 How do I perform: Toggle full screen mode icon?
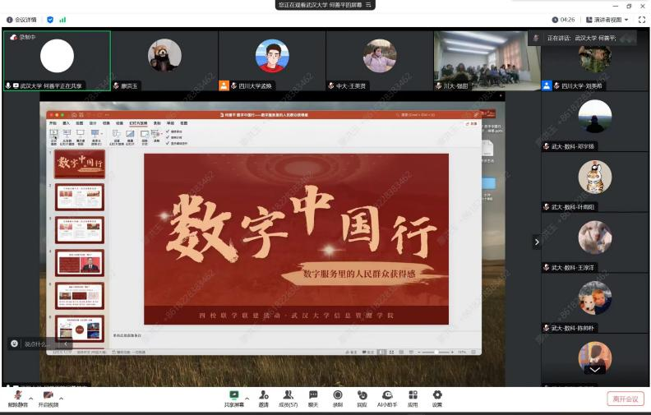pos(641,20)
